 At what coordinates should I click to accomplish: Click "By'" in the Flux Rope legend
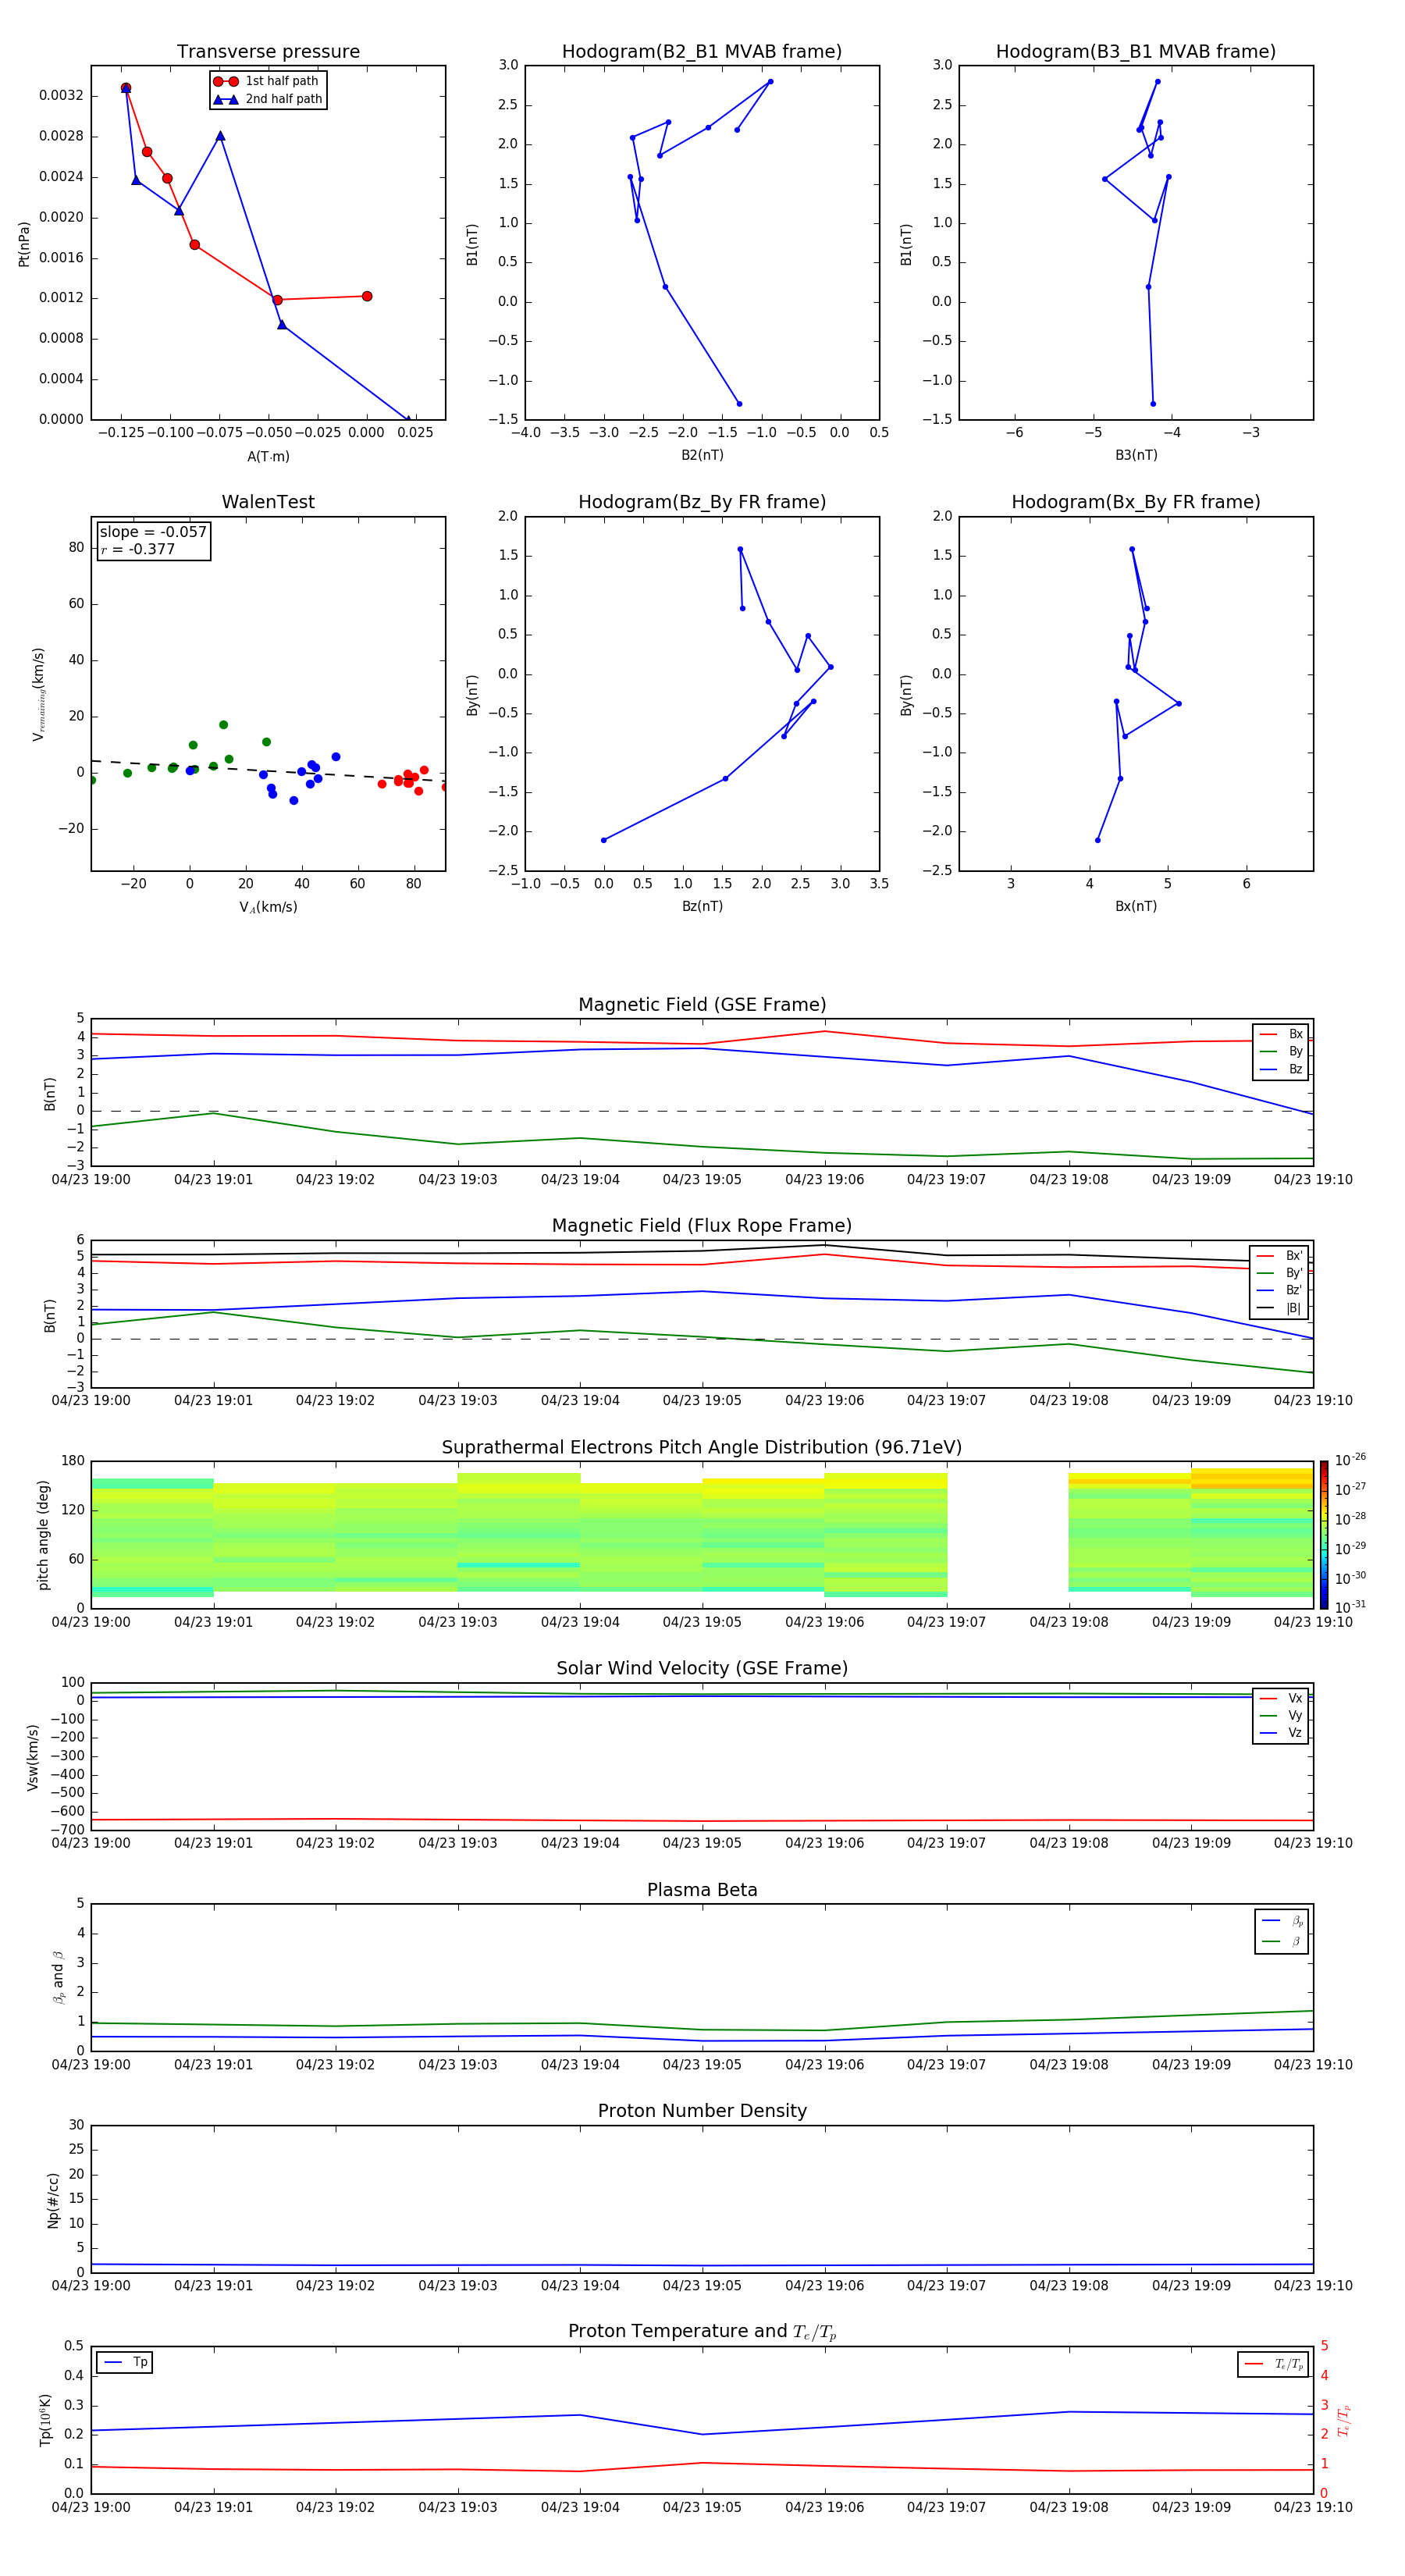1280,1273
